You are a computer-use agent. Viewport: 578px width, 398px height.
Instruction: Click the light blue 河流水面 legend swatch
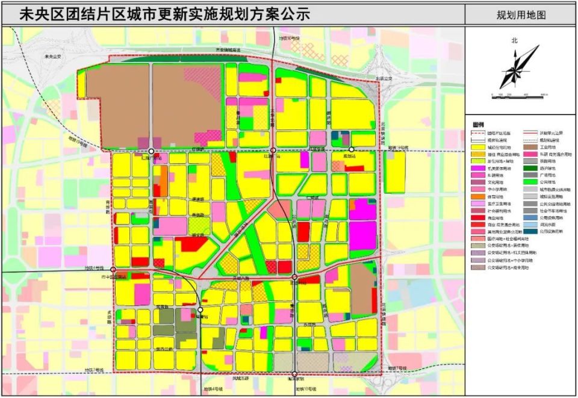tap(530, 225)
